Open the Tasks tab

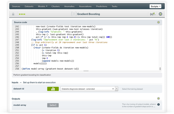pyautogui.click(x=114, y=6)
